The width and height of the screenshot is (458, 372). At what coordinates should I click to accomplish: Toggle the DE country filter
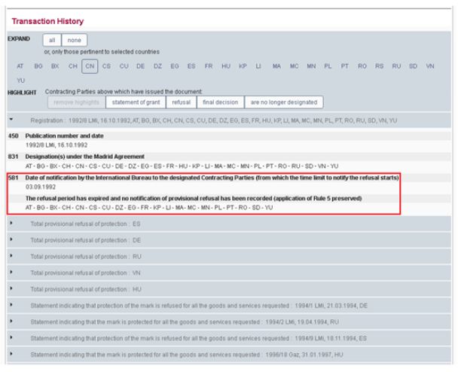pyautogui.click(x=141, y=66)
